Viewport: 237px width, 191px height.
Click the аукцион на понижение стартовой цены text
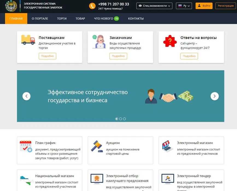pos(122,151)
